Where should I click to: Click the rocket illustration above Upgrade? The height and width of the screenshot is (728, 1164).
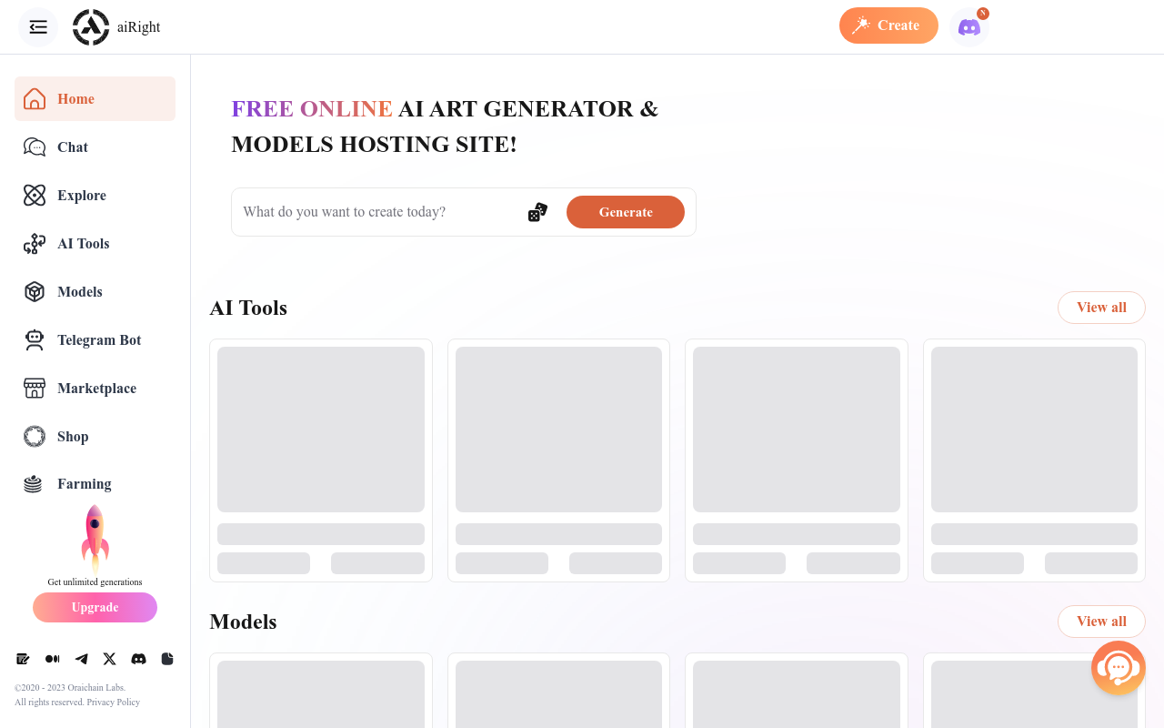(x=95, y=539)
